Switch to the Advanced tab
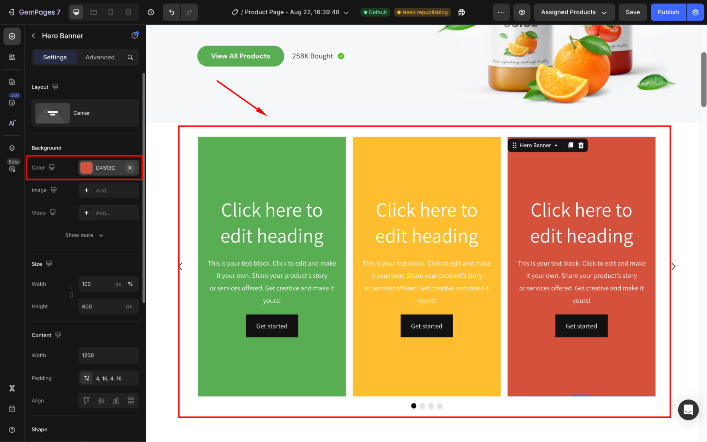This screenshot has height=442, width=707. click(100, 57)
